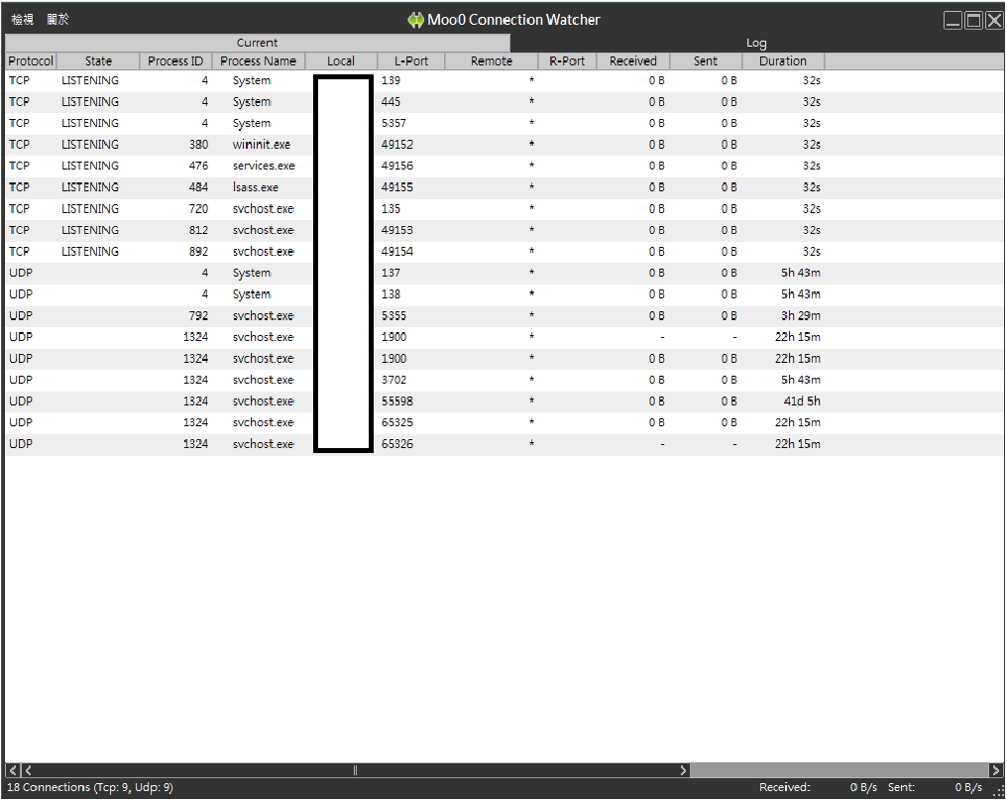Sort by the Protocol column header
Viewport: 1007px width, 801px height.
(x=31, y=61)
